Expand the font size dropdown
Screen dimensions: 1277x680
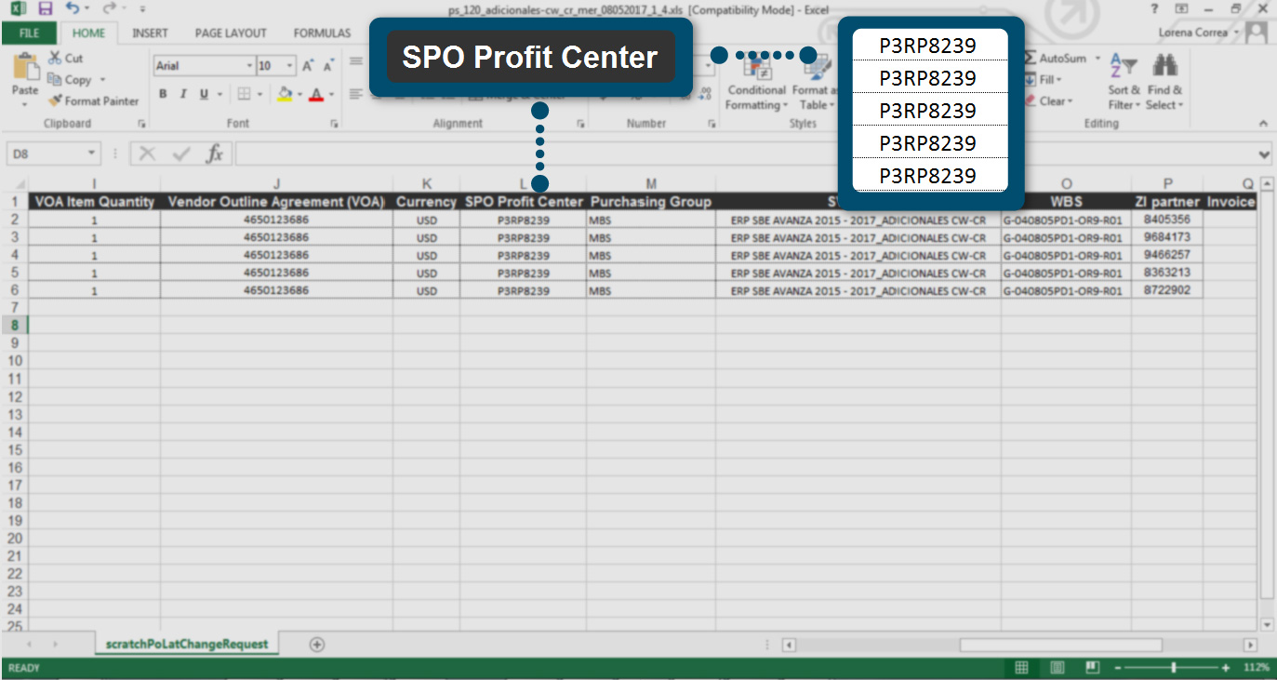click(288, 66)
